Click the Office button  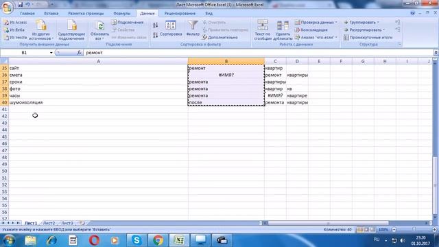tap(7, 7)
